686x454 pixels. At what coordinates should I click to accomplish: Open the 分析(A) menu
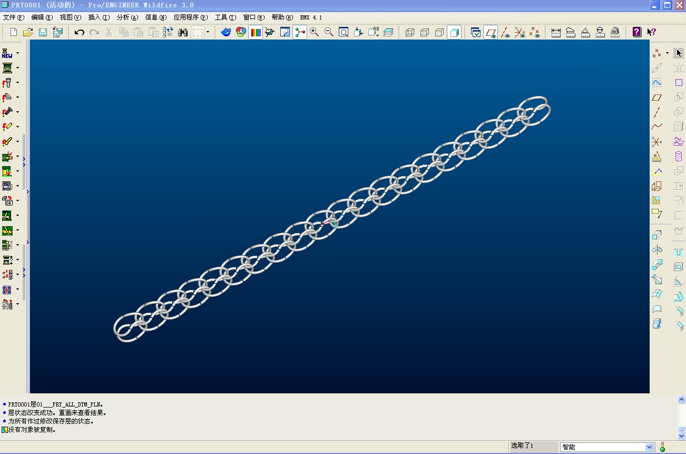pyautogui.click(x=128, y=17)
